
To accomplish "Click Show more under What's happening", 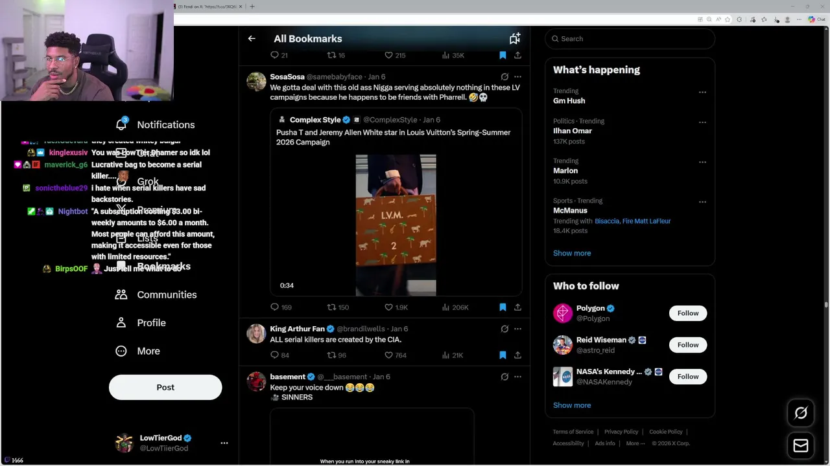I will [x=572, y=253].
